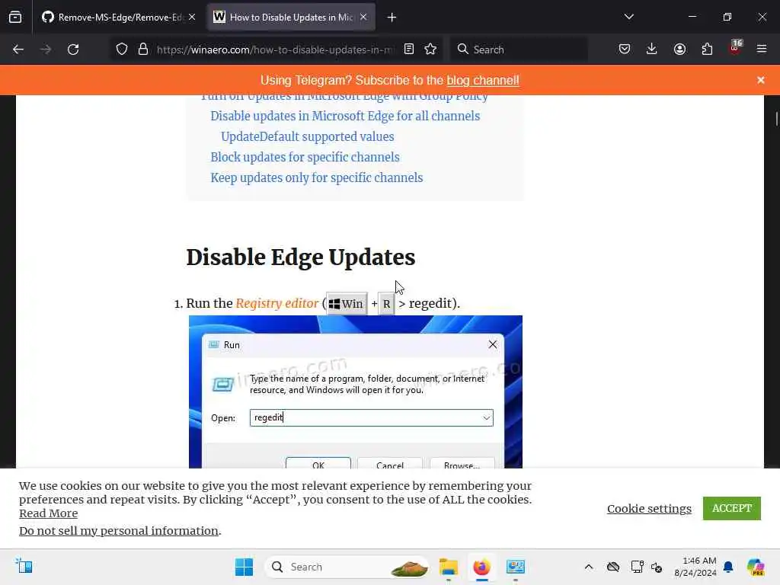Click the crossed-out cloud tray icon
This screenshot has width=780, height=585.
pyautogui.click(x=613, y=567)
